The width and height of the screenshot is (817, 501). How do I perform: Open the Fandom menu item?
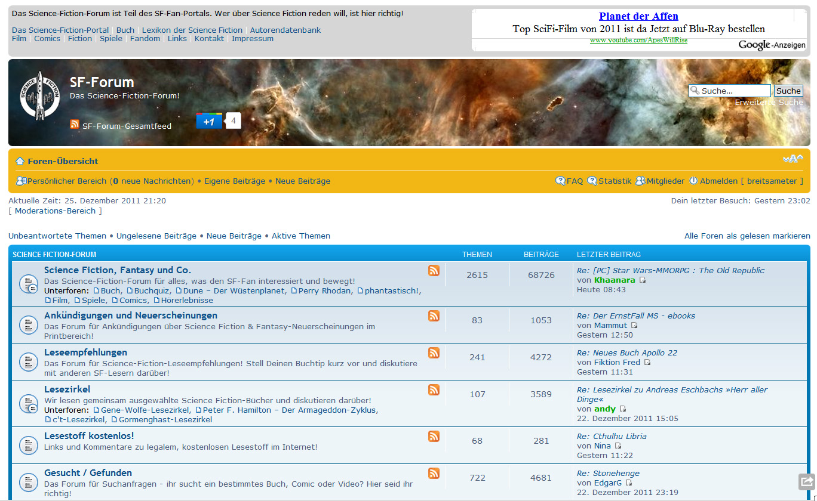(145, 39)
